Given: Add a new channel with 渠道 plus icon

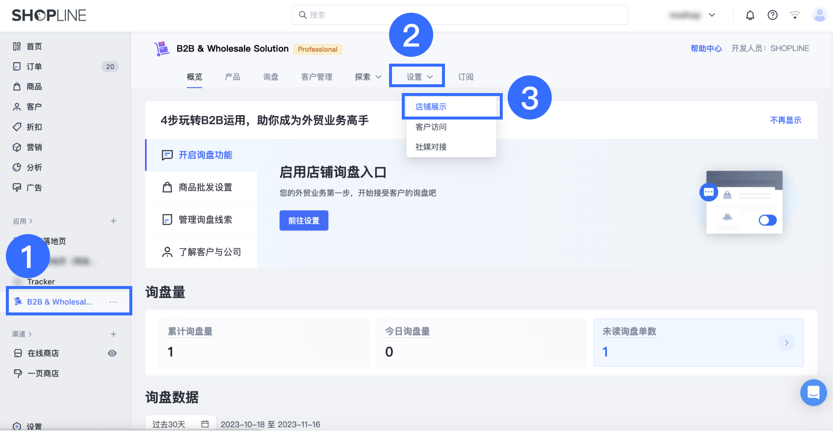Looking at the screenshot, I should pos(113,334).
